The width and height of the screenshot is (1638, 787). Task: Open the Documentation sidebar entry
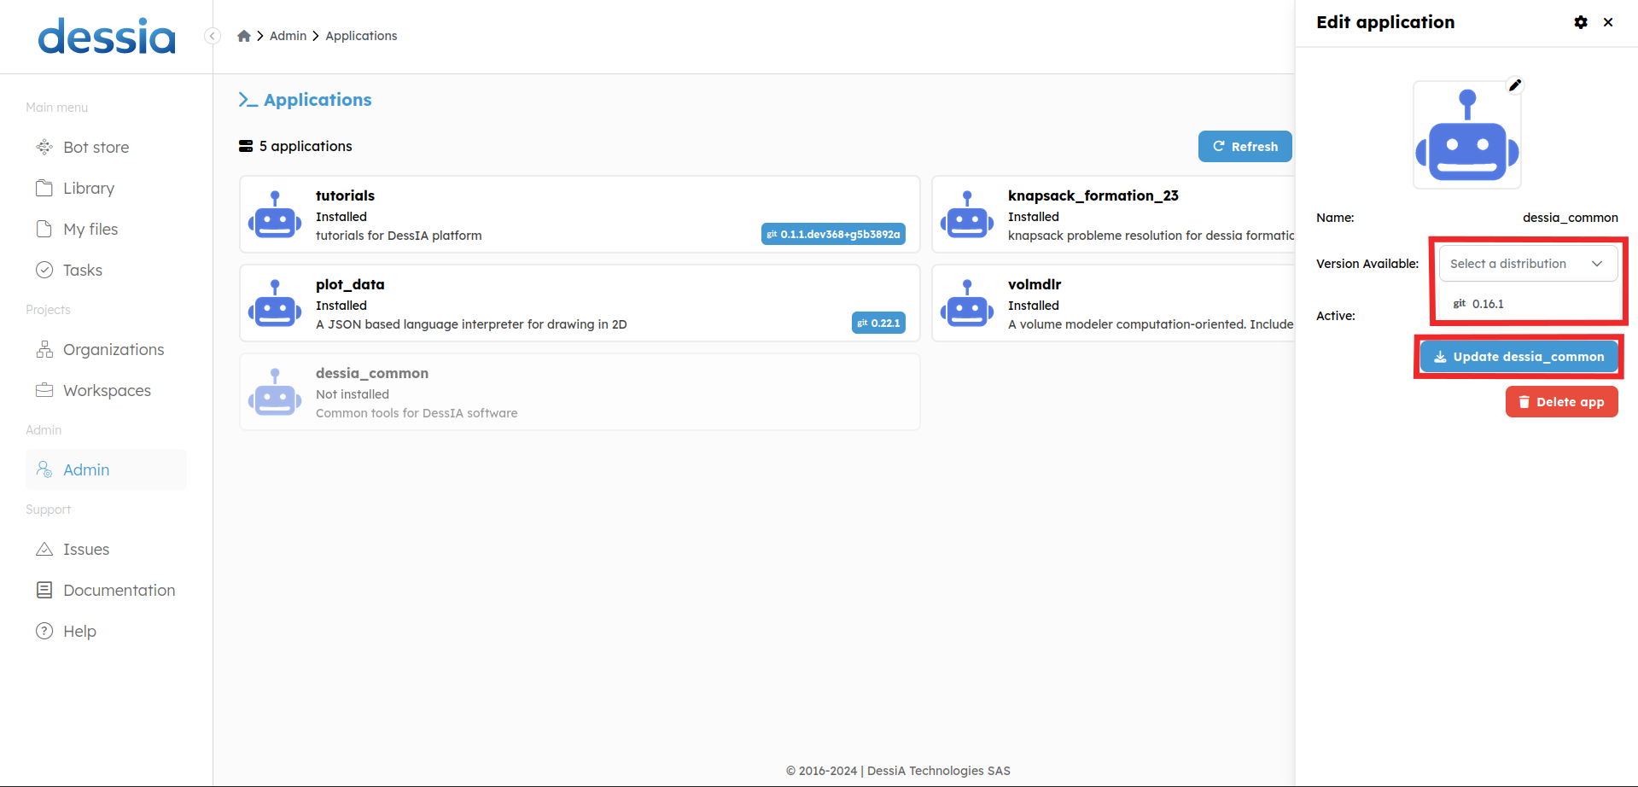point(106,591)
